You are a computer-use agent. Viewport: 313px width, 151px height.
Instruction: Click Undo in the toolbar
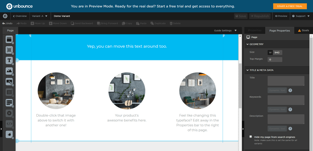(x=7, y=23)
